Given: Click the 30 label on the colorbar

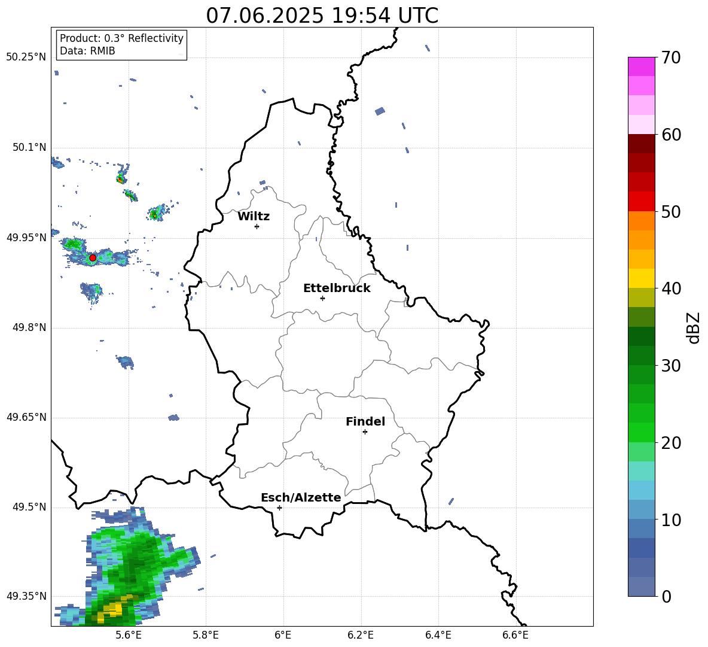Looking at the screenshot, I should point(671,366).
